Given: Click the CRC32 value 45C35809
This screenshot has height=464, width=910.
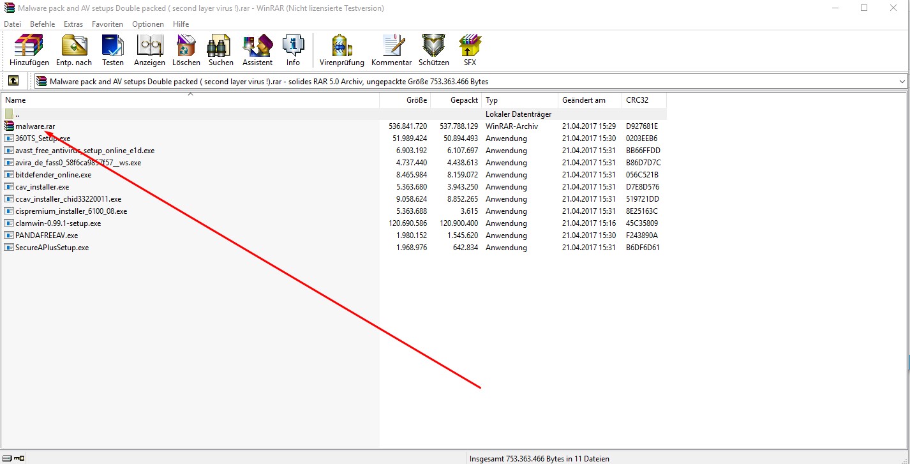Looking at the screenshot, I should point(642,223).
